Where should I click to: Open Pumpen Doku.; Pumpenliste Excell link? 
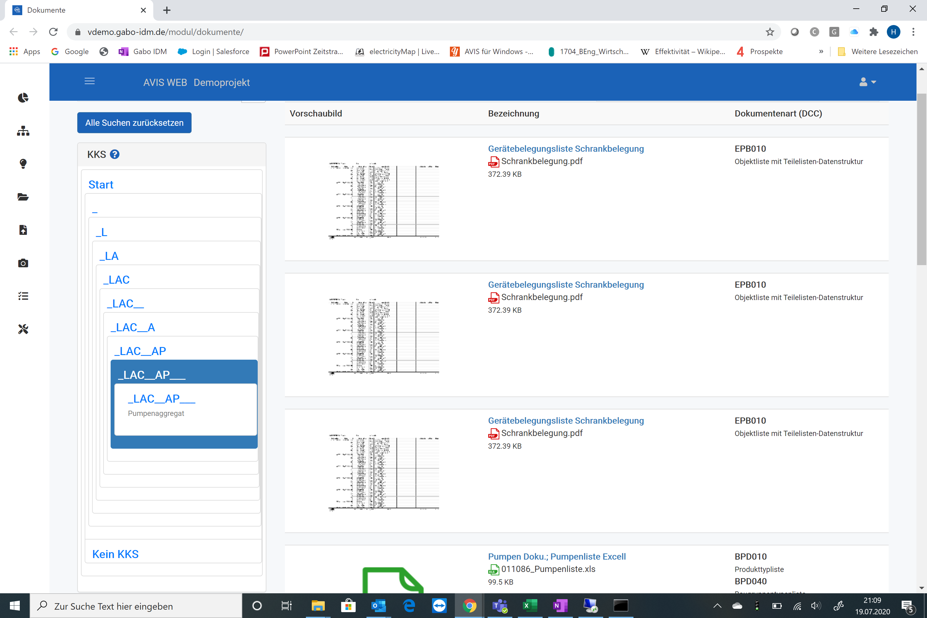tap(557, 557)
